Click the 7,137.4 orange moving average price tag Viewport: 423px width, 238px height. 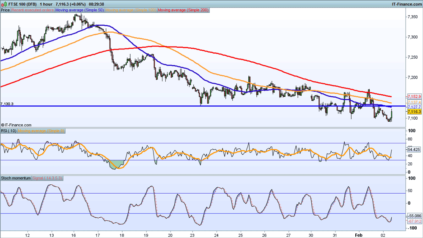point(414,102)
